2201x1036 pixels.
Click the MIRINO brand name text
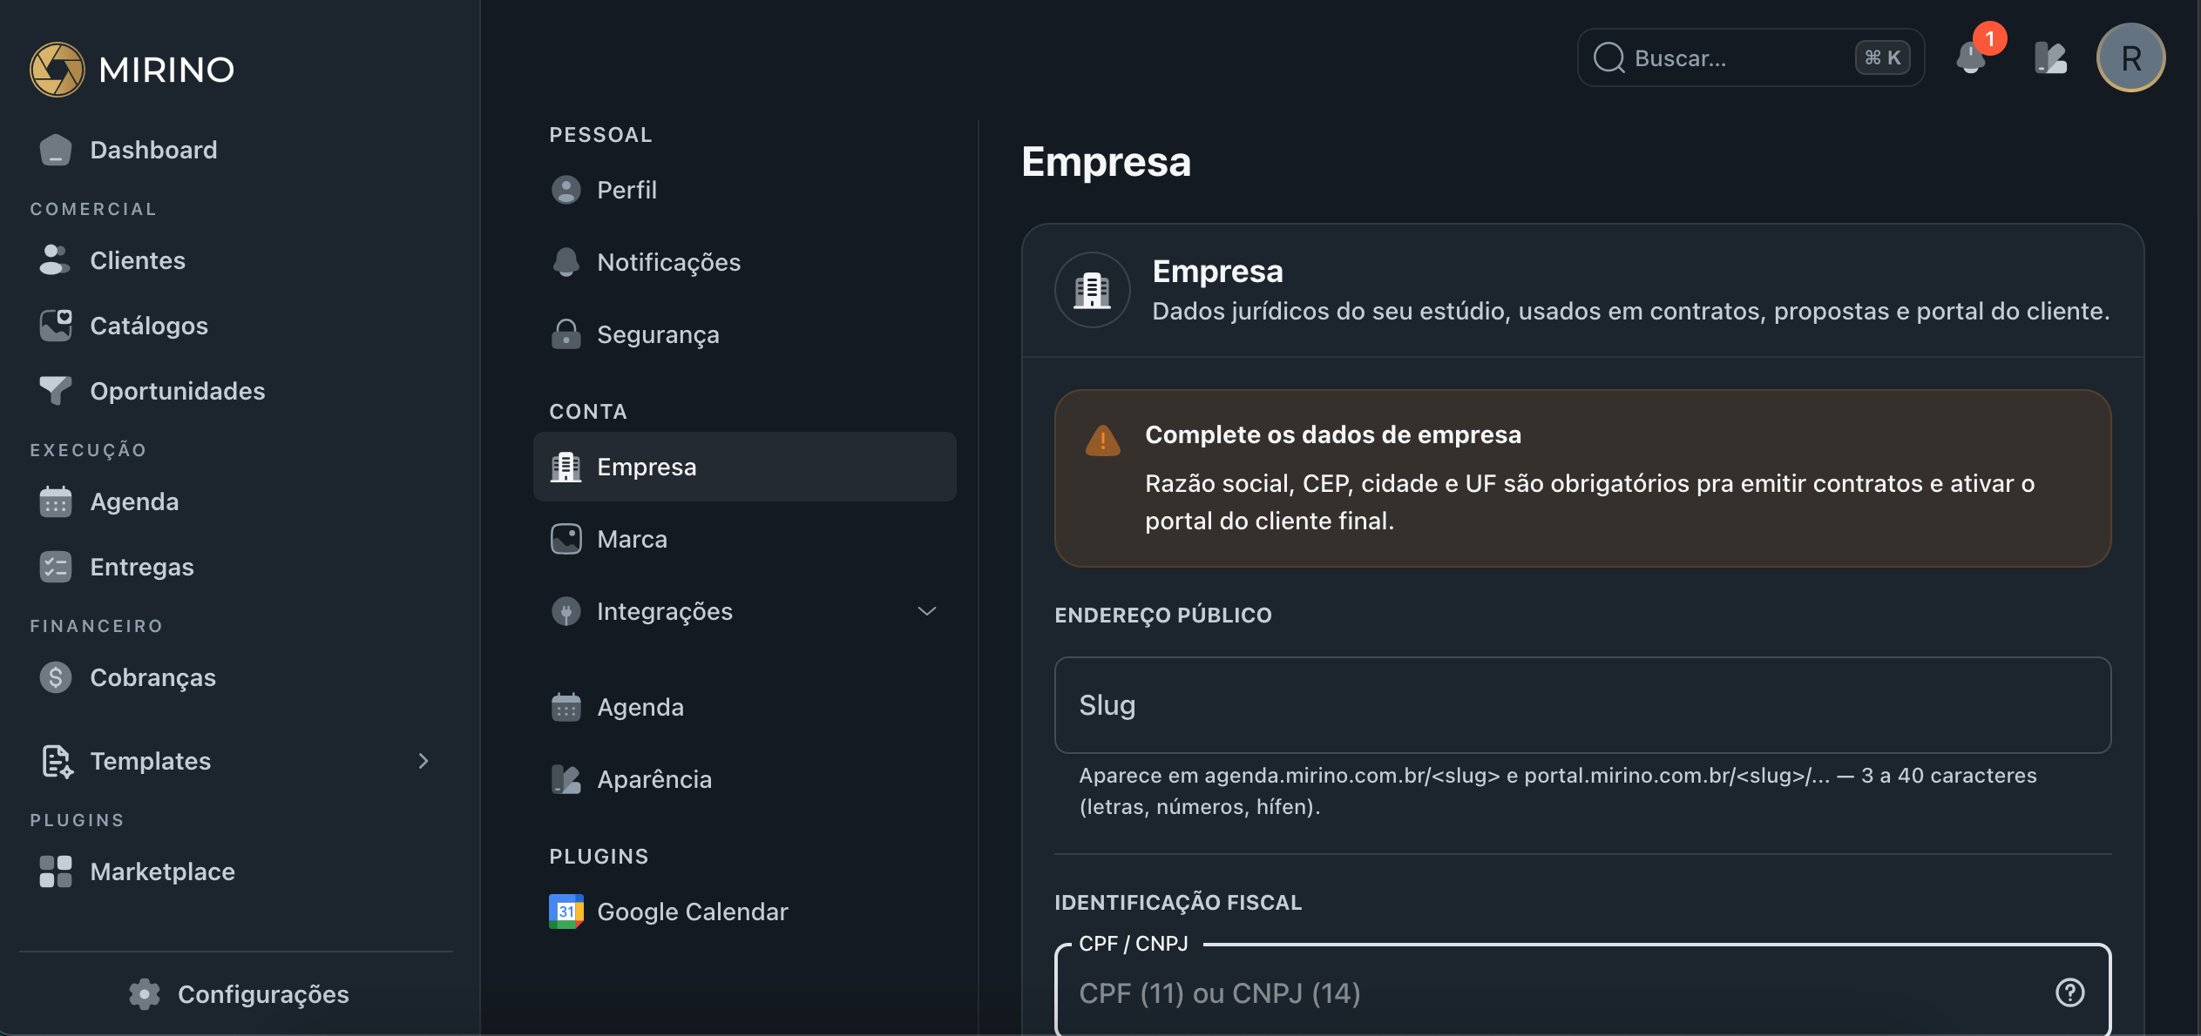[x=166, y=70]
